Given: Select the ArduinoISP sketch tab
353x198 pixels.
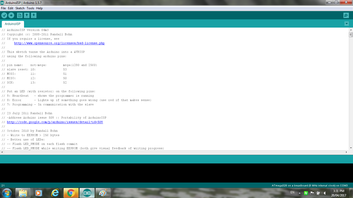Looking at the screenshot, I should coord(13,24).
